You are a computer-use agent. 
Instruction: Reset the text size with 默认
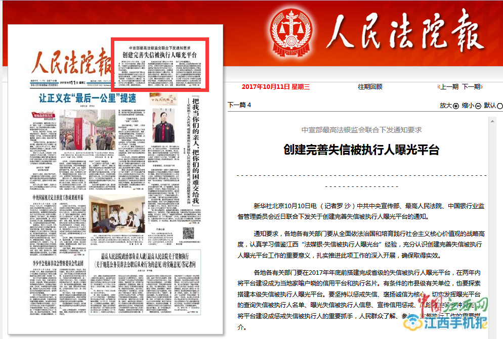click(493, 106)
